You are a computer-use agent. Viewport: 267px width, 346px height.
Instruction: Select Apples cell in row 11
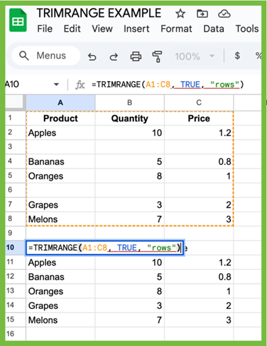pos(61,262)
